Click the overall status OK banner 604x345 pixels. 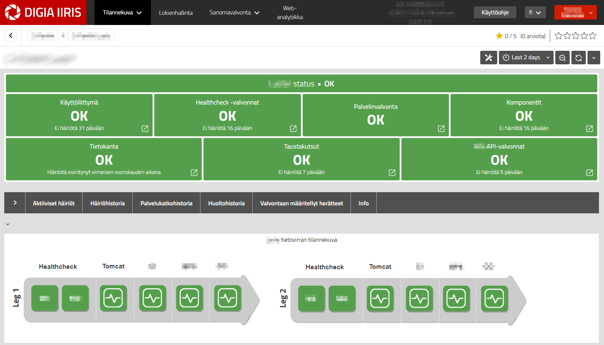[301, 83]
